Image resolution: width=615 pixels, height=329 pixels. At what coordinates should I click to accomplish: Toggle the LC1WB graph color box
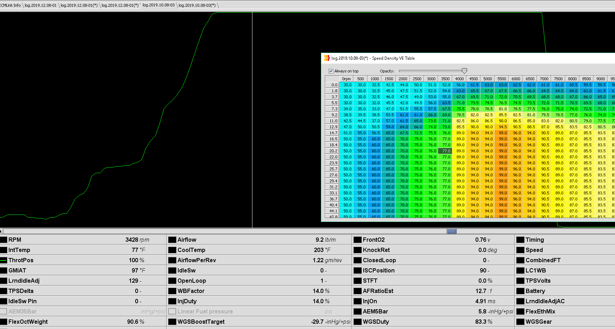click(520, 270)
